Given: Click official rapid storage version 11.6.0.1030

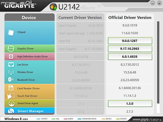Looking at the screenshot, I should pos(130,33).
